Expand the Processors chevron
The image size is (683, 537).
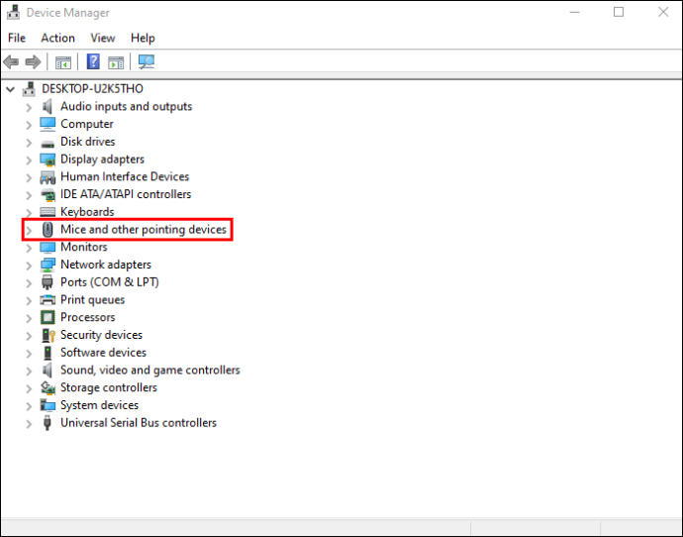[x=29, y=318]
